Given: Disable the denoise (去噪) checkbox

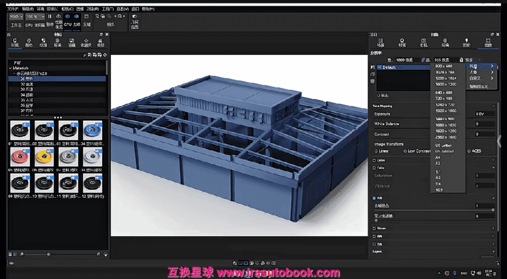Looking at the screenshot, I should coord(374,198).
